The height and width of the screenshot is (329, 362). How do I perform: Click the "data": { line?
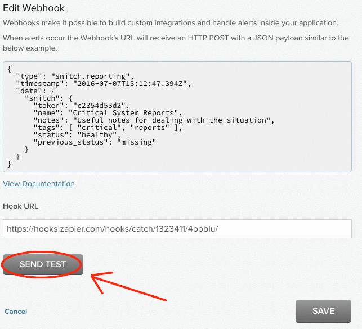[x=35, y=91]
